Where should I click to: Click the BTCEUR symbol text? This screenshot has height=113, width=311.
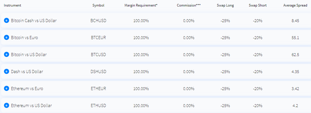click(98, 38)
